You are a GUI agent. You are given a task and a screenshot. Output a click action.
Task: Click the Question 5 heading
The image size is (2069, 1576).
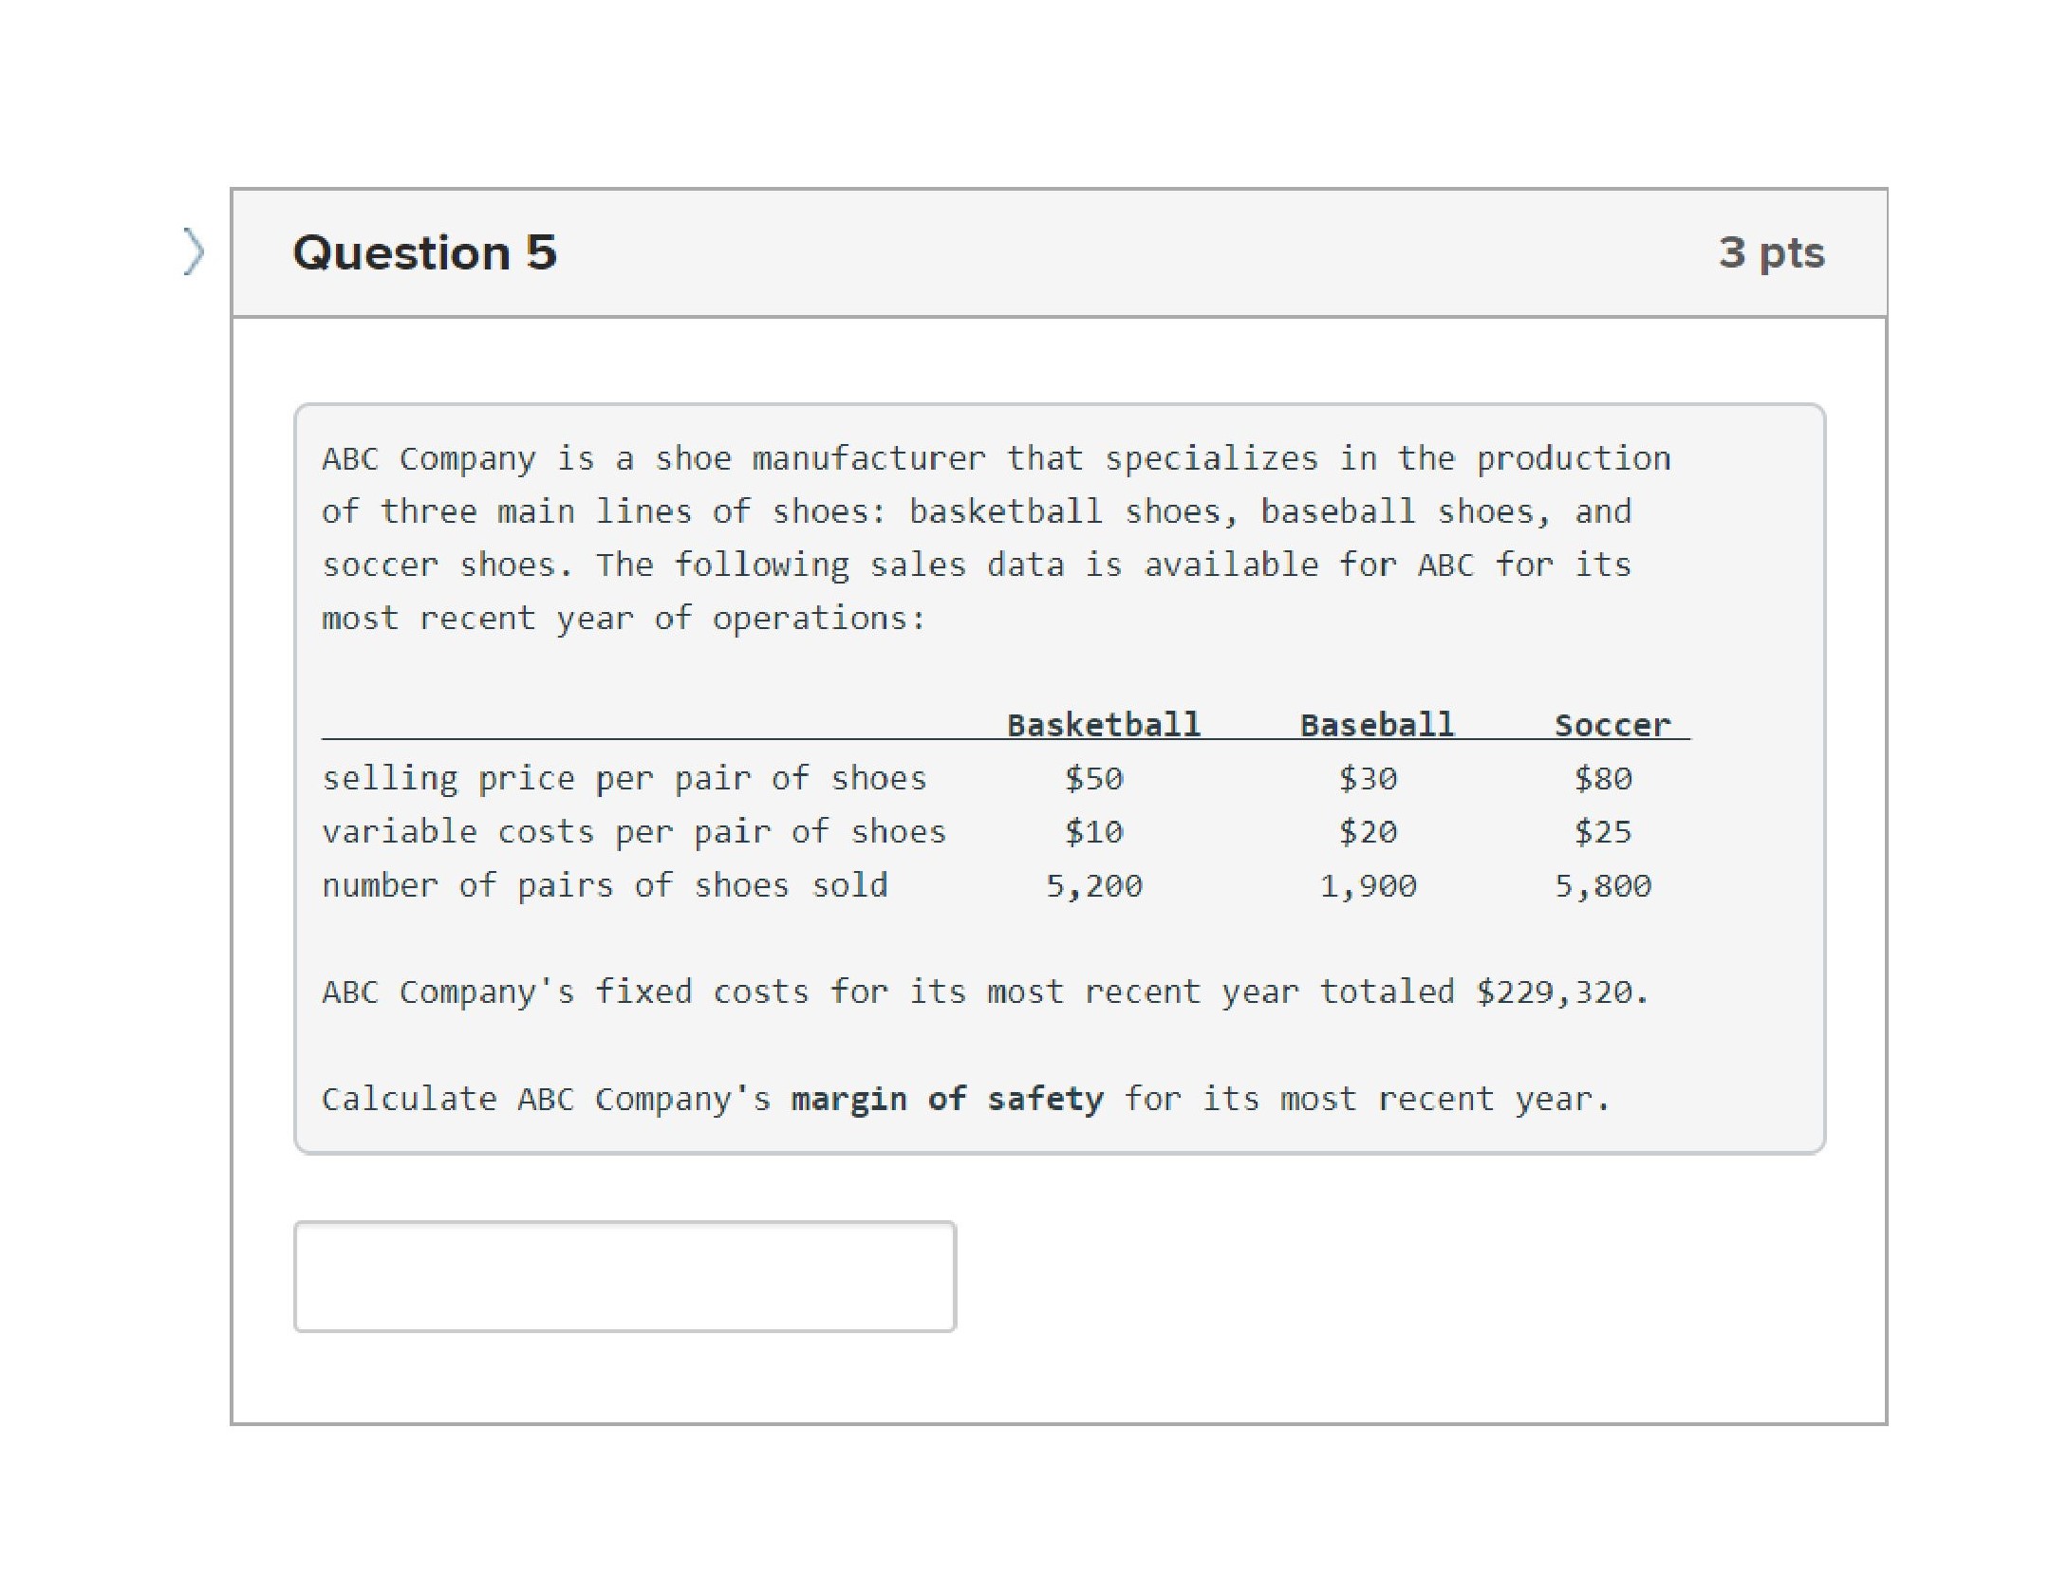(424, 252)
